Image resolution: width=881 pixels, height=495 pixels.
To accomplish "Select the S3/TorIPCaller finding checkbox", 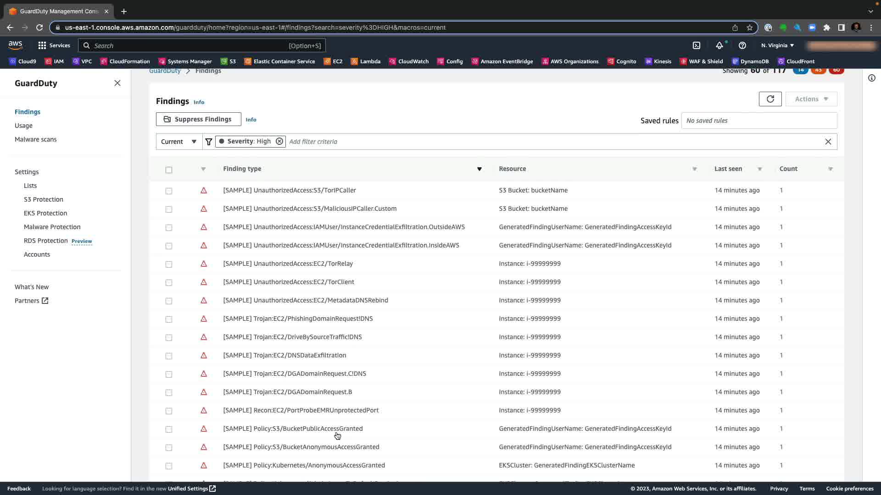I will click(x=169, y=191).
